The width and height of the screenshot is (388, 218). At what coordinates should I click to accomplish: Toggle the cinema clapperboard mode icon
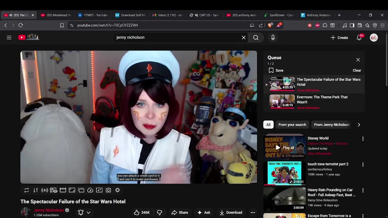63,190
